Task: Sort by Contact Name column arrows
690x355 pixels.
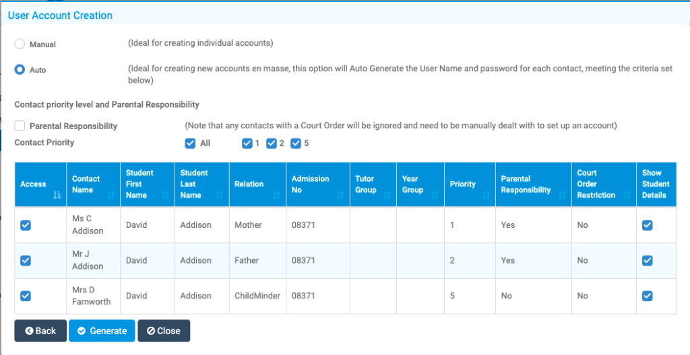Action: click(111, 196)
